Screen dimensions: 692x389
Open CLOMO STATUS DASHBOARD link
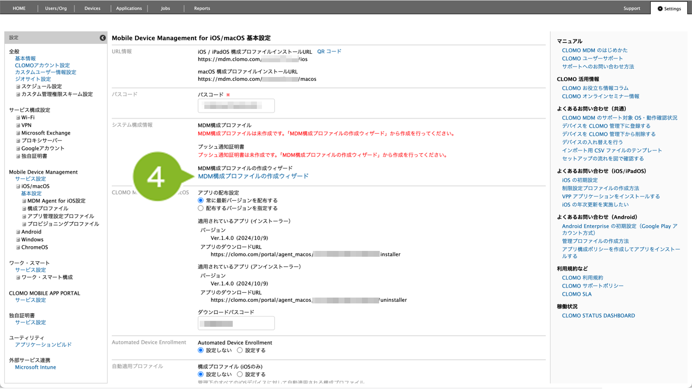click(x=598, y=315)
